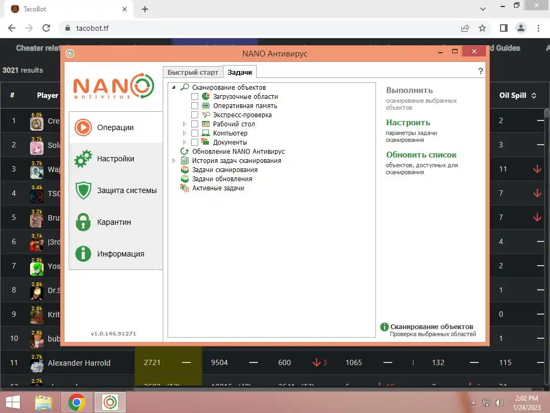550x413 pixels.
Task: Show hidden tray icons arrow
Action: point(474,403)
